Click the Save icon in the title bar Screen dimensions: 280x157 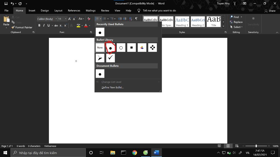tap(6, 3)
